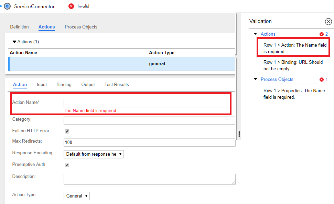Click 'Row 1 > Action: The Name field is required'
This screenshot has width=334, height=204.
coord(295,48)
